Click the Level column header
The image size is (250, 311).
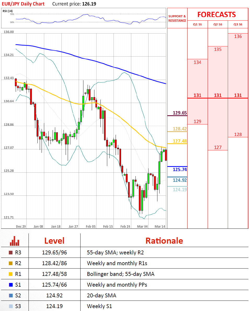[54, 241]
